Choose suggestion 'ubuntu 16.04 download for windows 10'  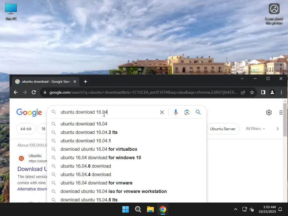127,157
